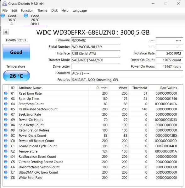Click status orb for Spin Retry Count
The height and width of the screenshot is (188, 185).
(x=6, y=125)
